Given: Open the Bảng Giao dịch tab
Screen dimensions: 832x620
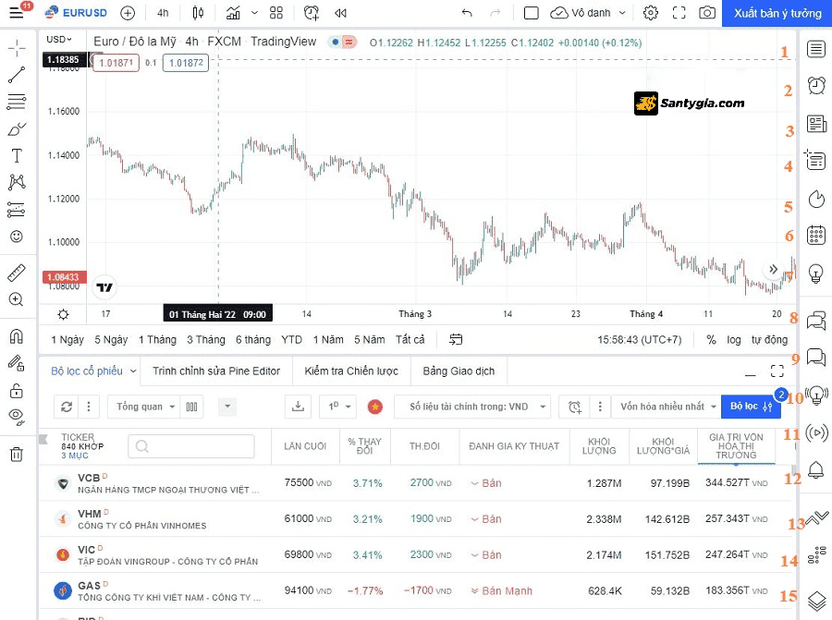Looking at the screenshot, I should tap(459, 371).
